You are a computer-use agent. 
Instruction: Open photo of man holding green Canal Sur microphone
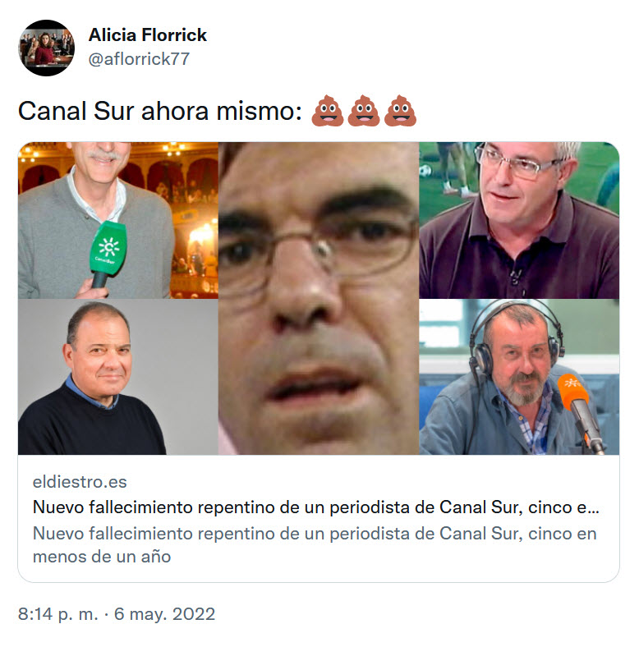[118, 220]
